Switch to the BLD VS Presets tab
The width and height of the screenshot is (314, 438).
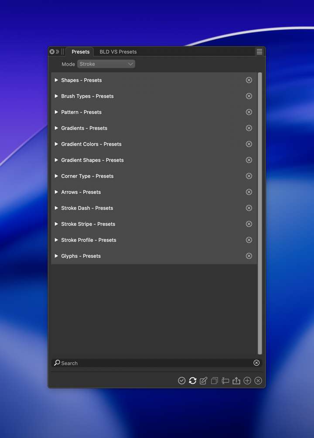click(x=118, y=52)
